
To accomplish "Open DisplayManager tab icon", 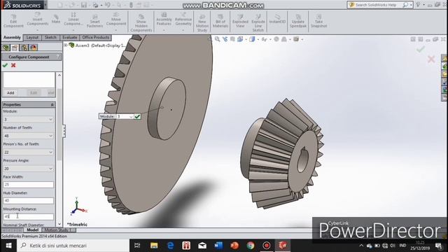I will (34, 48).
